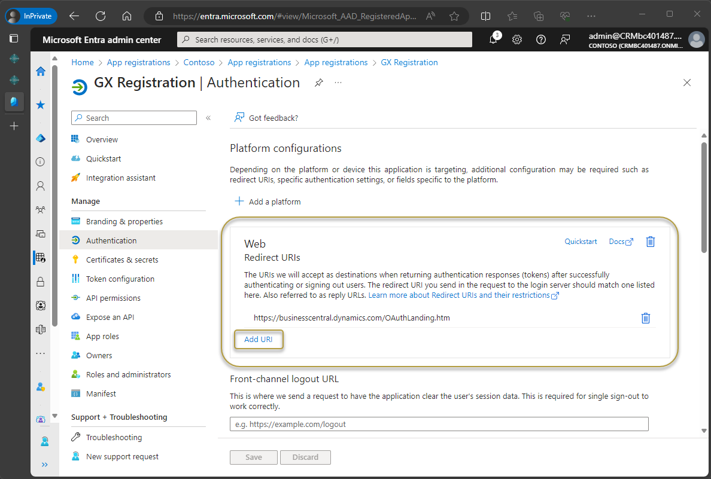This screenshot has width=711, height=479.
Task: Click the notifications bell icon
Action: tap(493, 39)
